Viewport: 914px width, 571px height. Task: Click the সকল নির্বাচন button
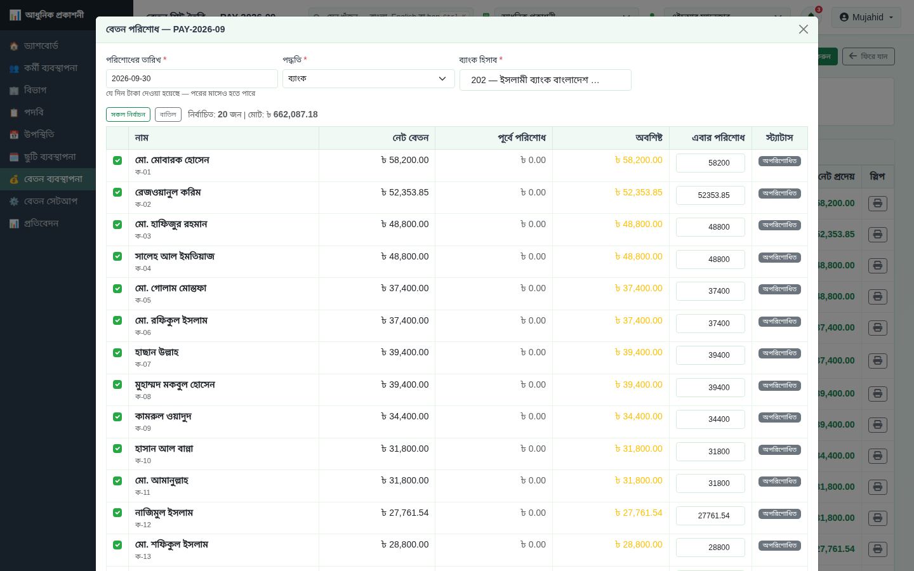128,114
